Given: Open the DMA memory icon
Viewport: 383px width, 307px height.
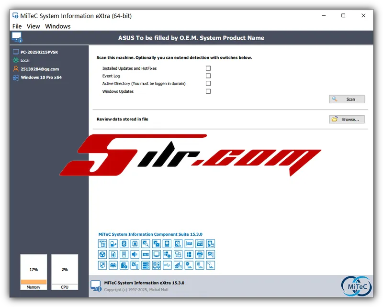Looking at the screenshot, I should tap(200, 243).
